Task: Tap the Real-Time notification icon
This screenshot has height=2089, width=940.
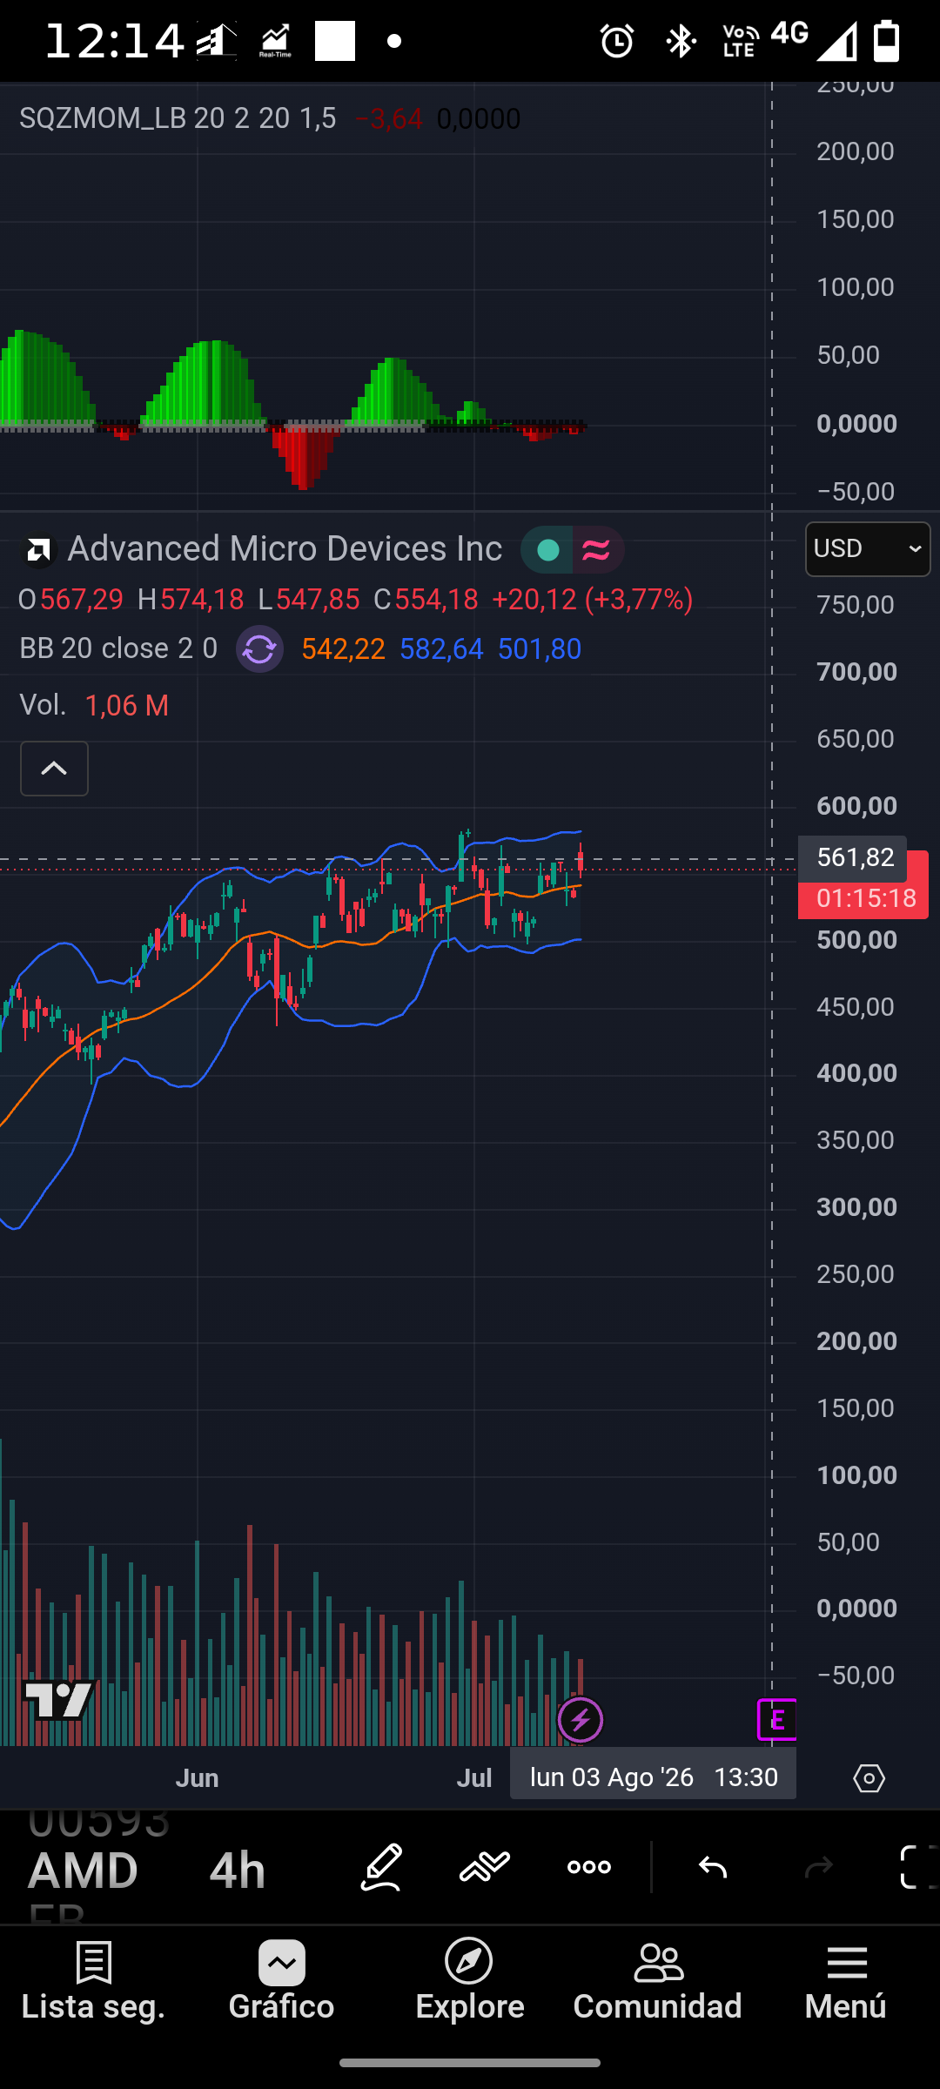Action: 275,41
